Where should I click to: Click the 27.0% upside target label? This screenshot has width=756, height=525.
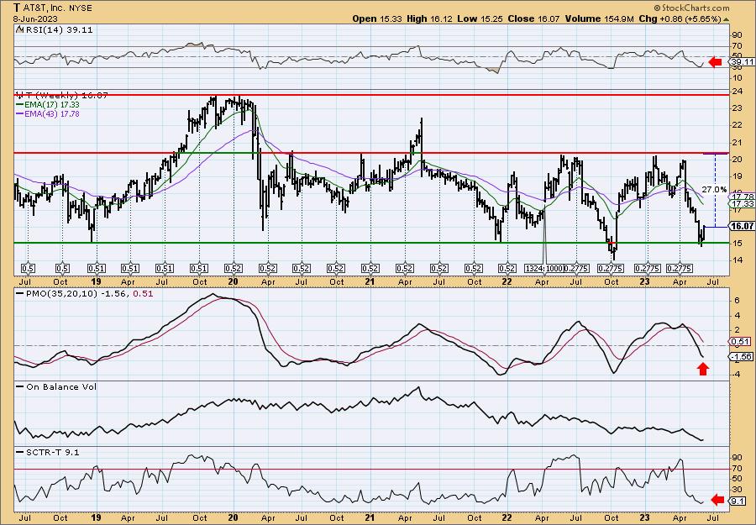(x=715, y=190)
